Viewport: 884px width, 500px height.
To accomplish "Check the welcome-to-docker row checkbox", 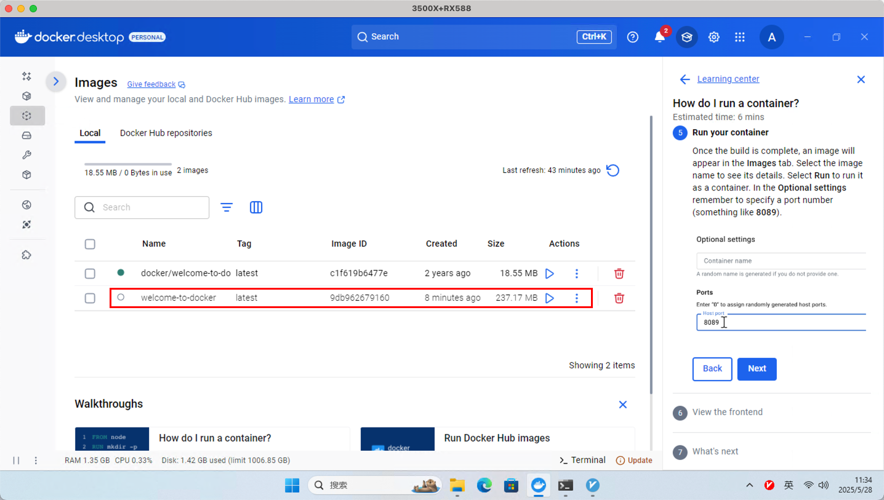I will [x=90, y=298].
